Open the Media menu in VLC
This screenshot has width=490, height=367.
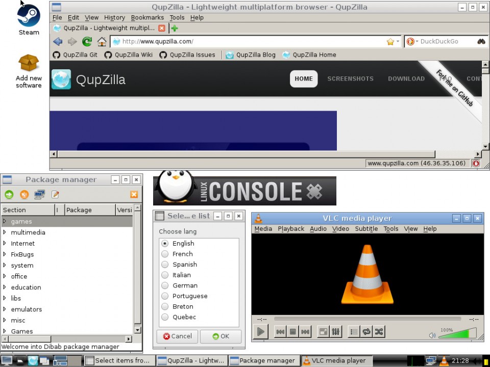(263, 229)
